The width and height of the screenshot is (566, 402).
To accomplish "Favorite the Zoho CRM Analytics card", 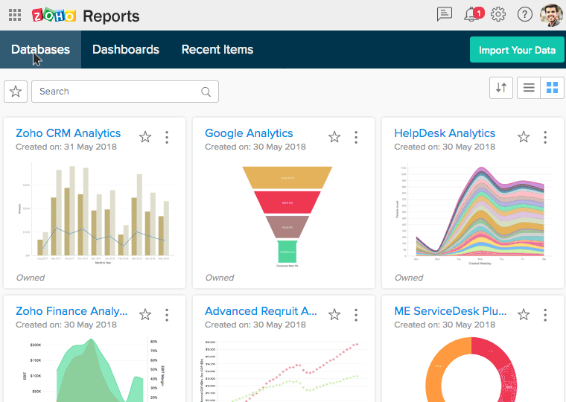I will tap(145, 137).
